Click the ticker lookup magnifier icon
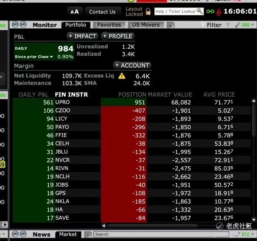This screenshot has height=241, width=257. point(200,11)
